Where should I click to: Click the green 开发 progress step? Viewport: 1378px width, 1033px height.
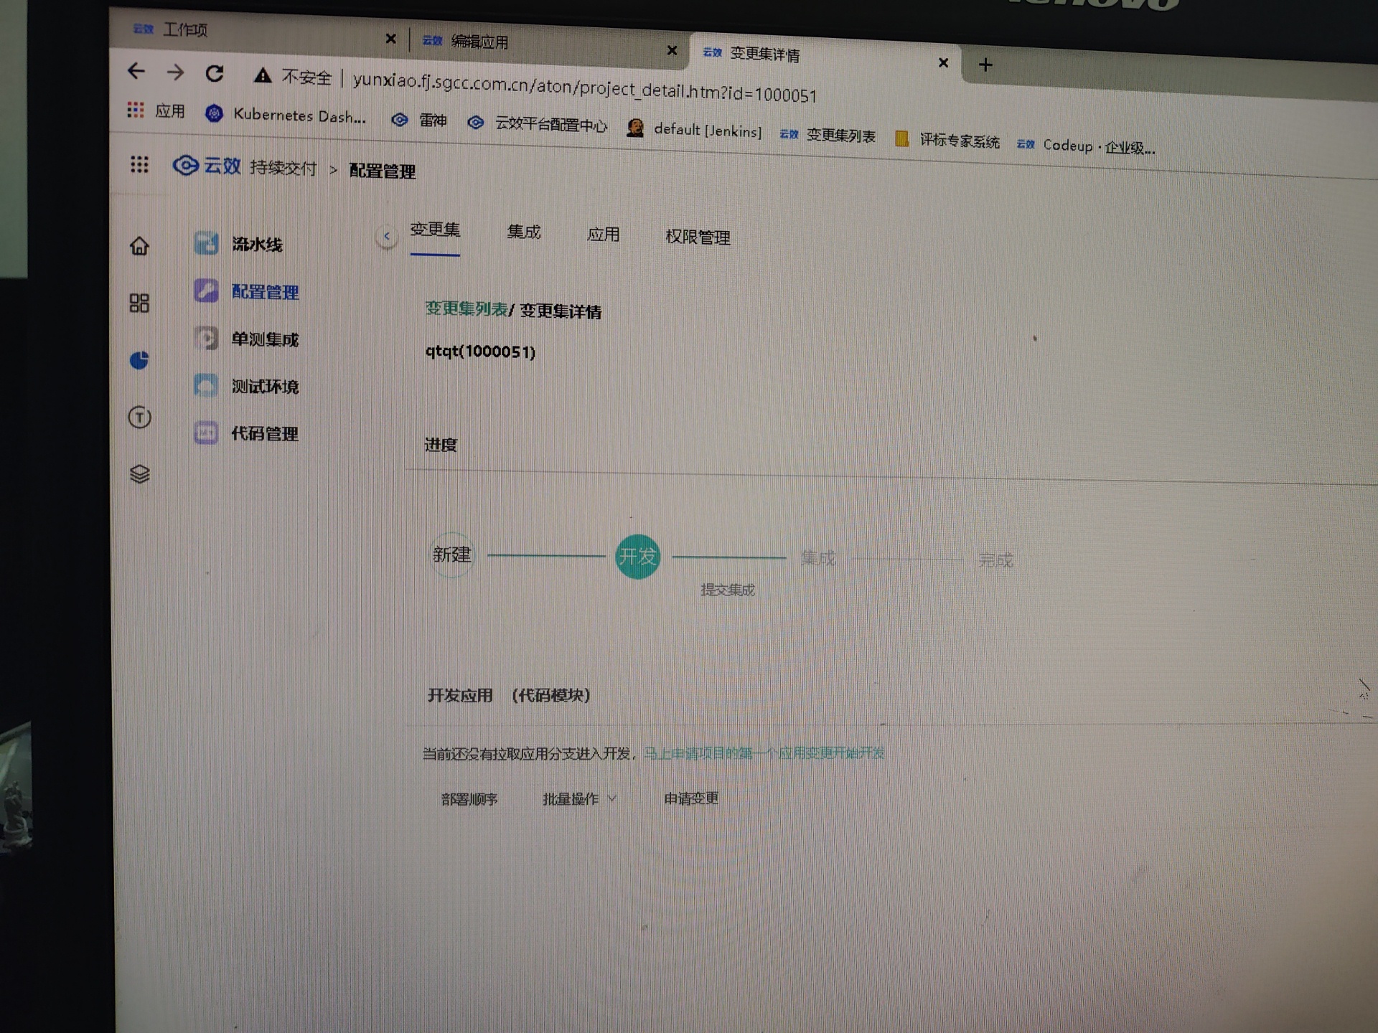[637, 557]
